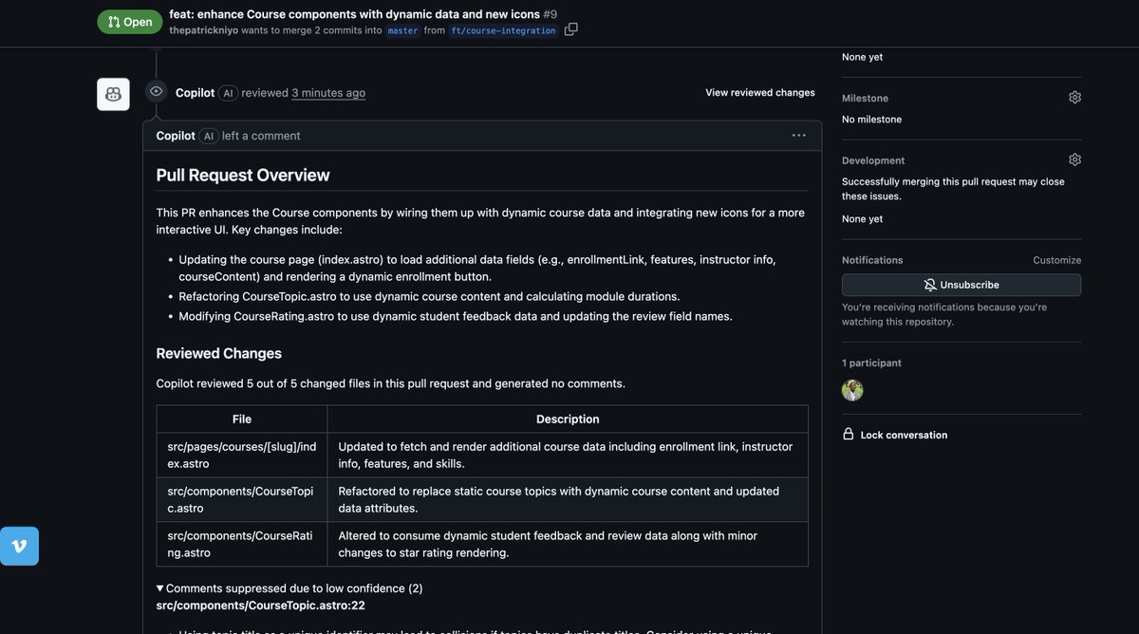Click the Unsubscribe button
This screenshot has width=1139, height=634.
pos(962,285)
